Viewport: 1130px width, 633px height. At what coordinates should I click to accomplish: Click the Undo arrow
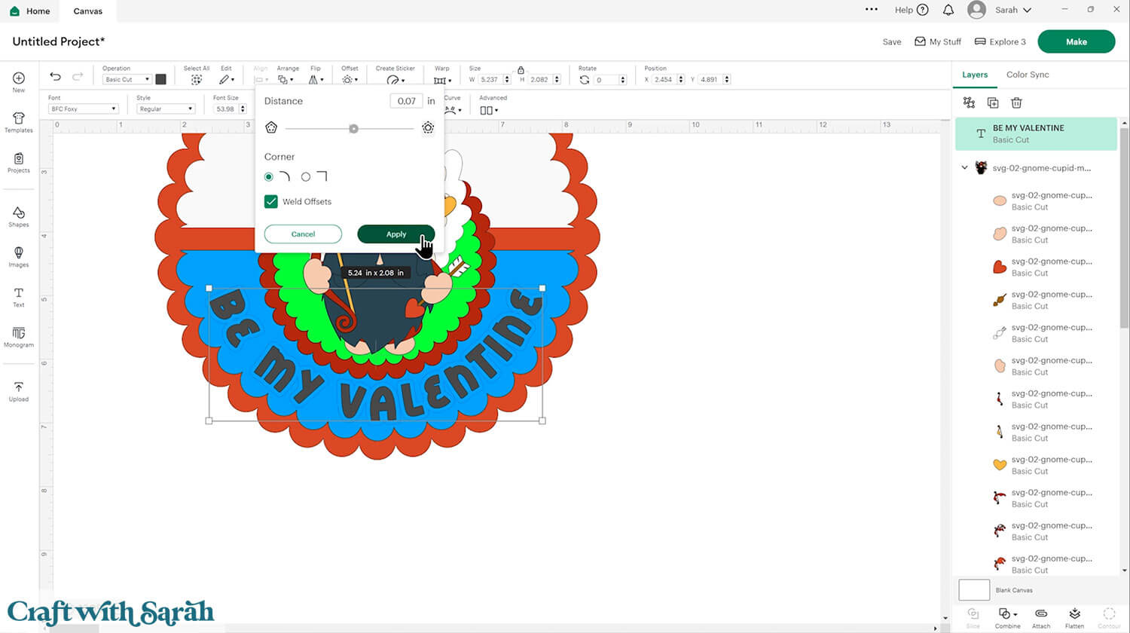tap(55, 77)
